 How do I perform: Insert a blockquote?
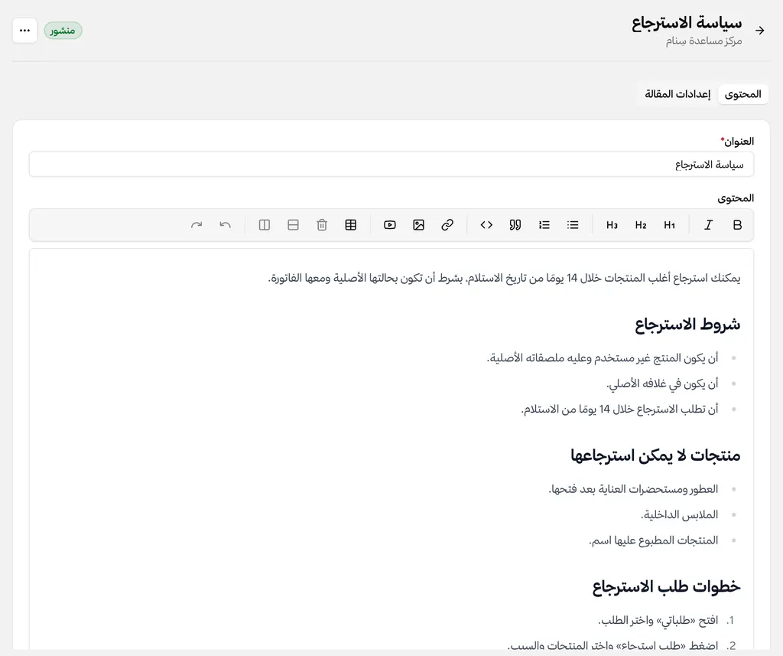(515, 225)
